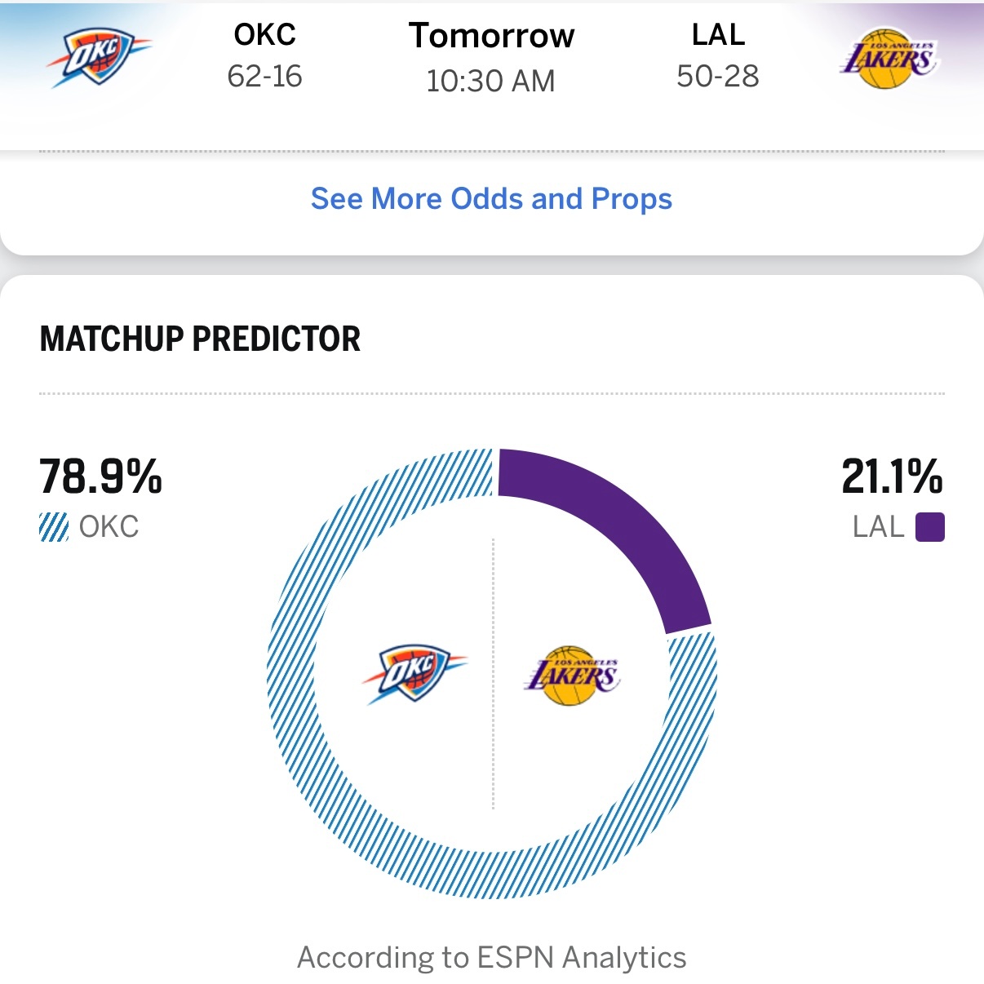Click the Tomorrow game time heading

(492, 36)
